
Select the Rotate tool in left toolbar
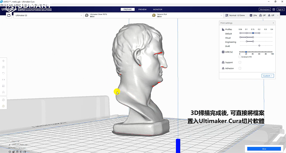4,73
